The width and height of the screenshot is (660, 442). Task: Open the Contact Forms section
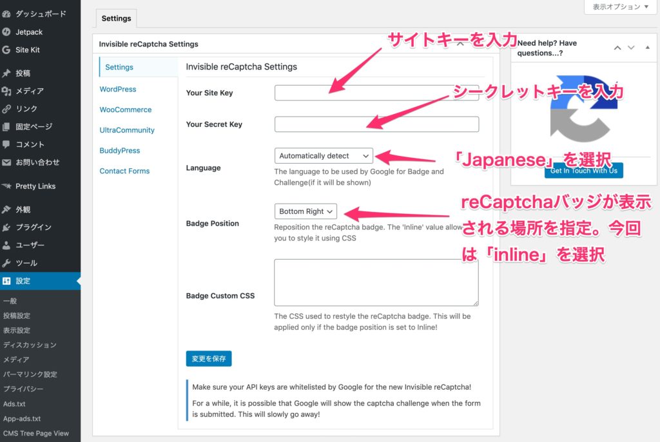point(124,171)
